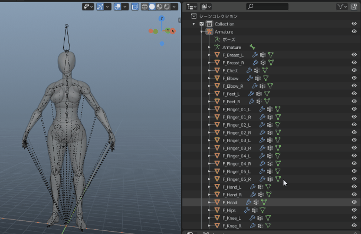The image size is (361, 234).
Task: Add a new collection in outliner
Action: coord(354,7)
